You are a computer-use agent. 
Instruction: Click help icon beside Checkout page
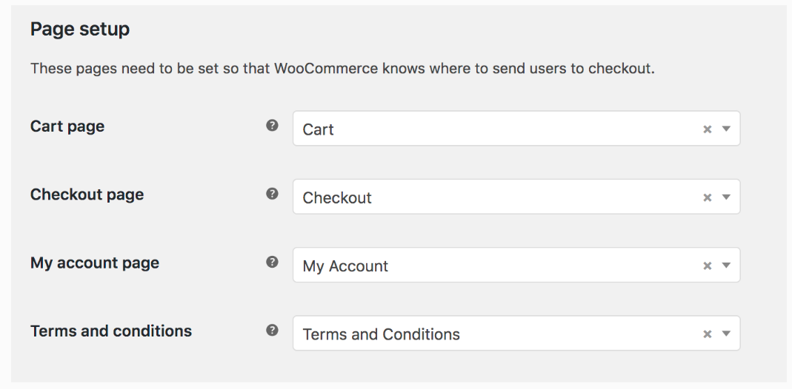(x=272, y=194)
